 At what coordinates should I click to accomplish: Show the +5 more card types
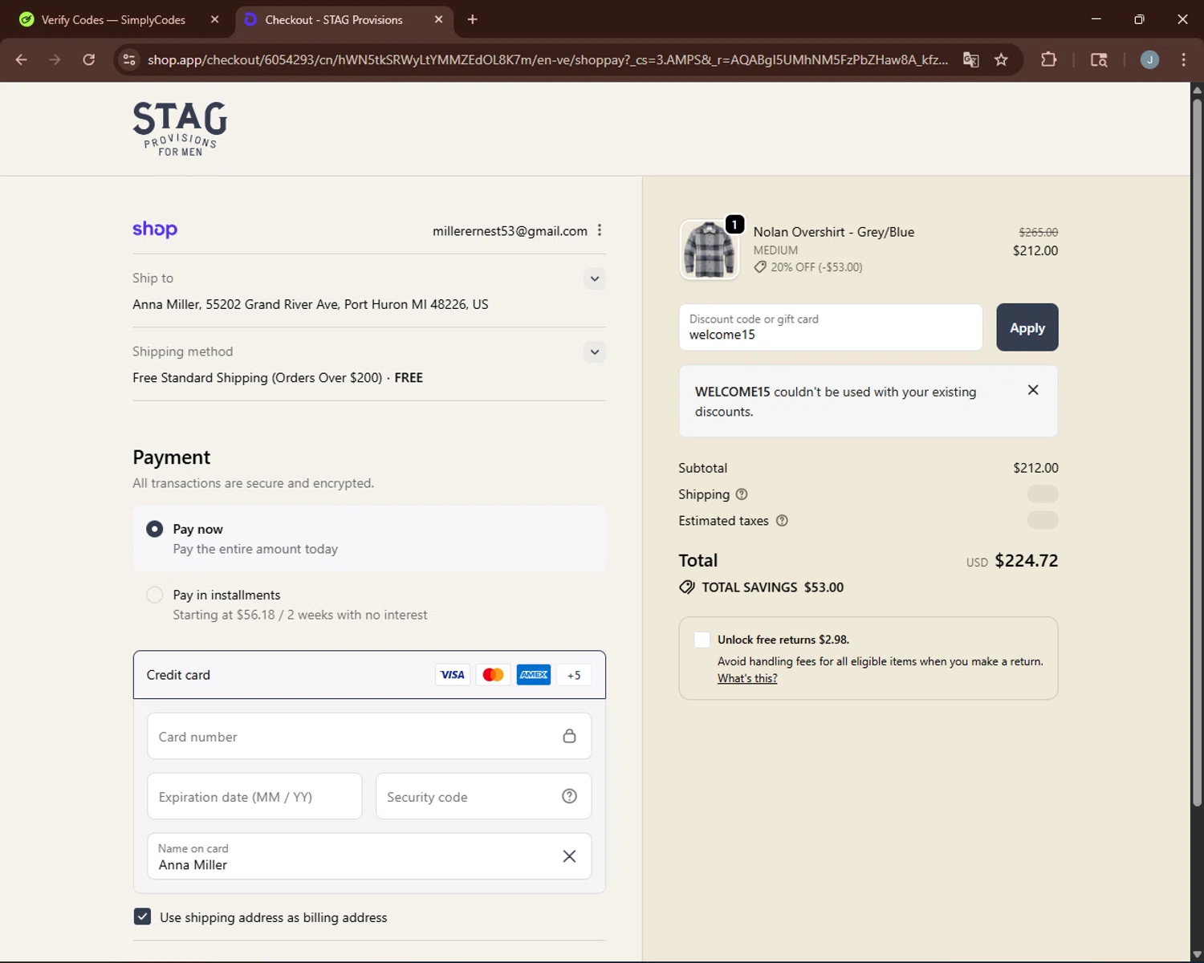(574, 675)
